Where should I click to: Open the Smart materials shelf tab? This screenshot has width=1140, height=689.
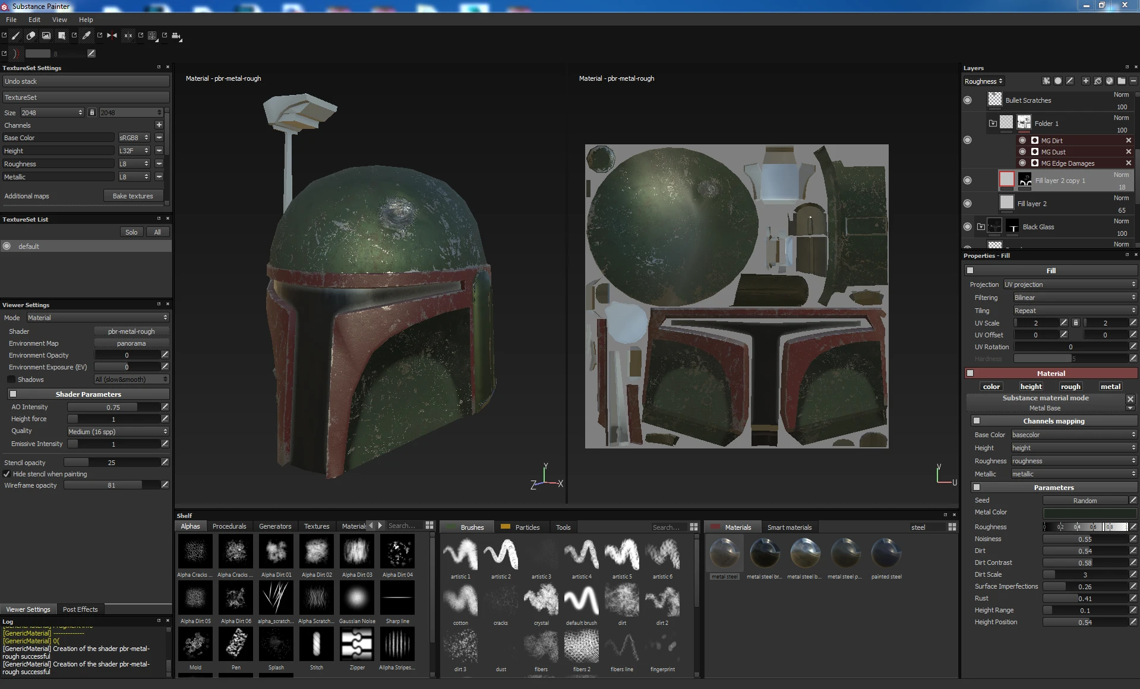tap(789, 527)
